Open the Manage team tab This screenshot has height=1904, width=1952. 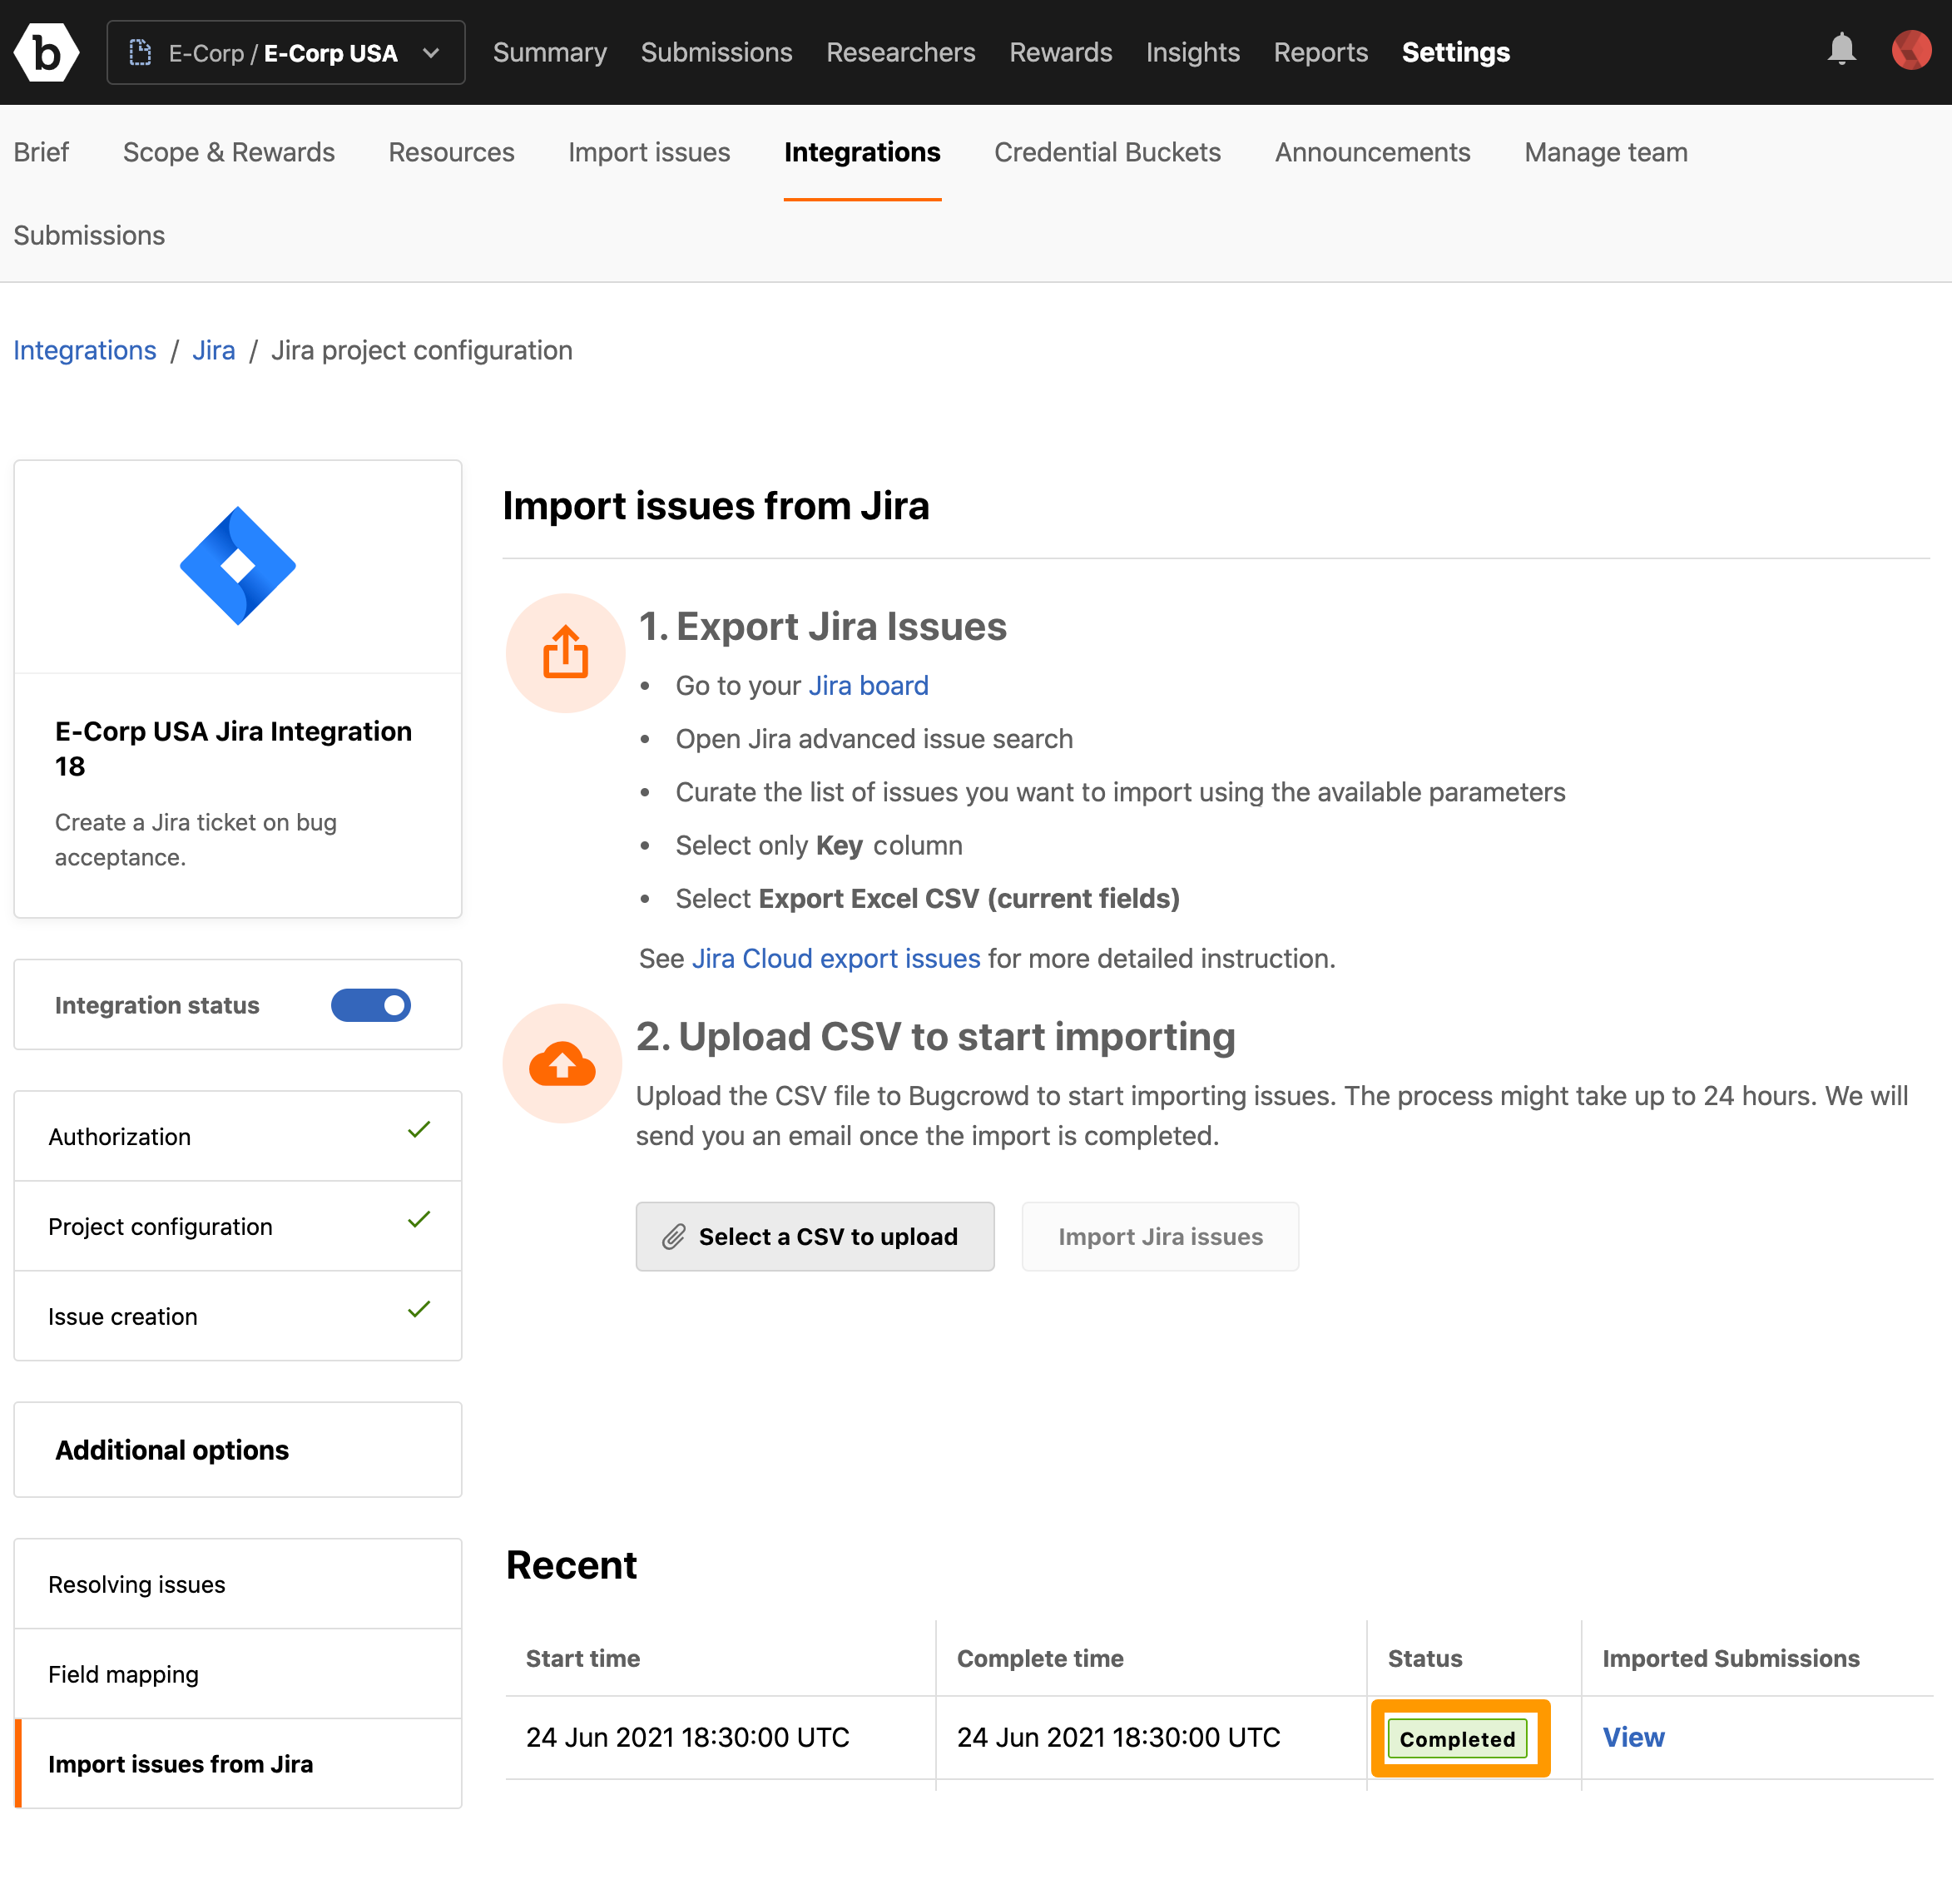click(1605, 152)
